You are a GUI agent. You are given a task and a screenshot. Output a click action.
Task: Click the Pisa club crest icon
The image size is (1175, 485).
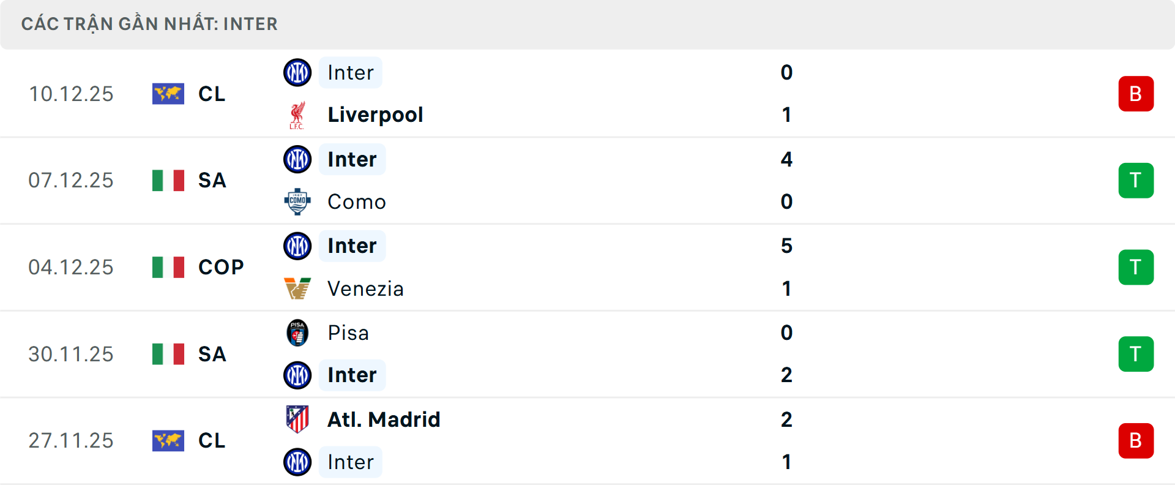(x=297, y=333)
